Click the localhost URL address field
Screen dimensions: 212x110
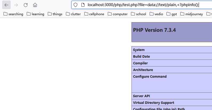click(x=144, y=5)
